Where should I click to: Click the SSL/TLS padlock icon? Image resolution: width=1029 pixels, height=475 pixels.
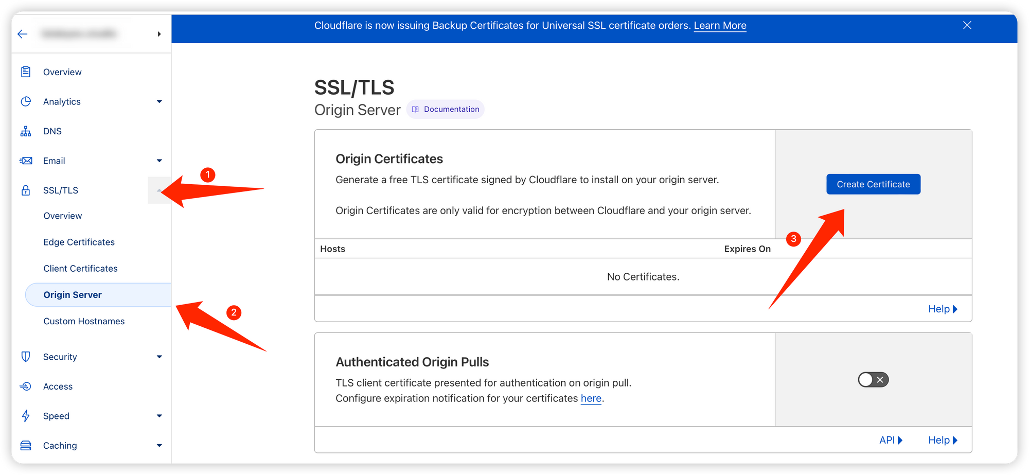(26, 190)
